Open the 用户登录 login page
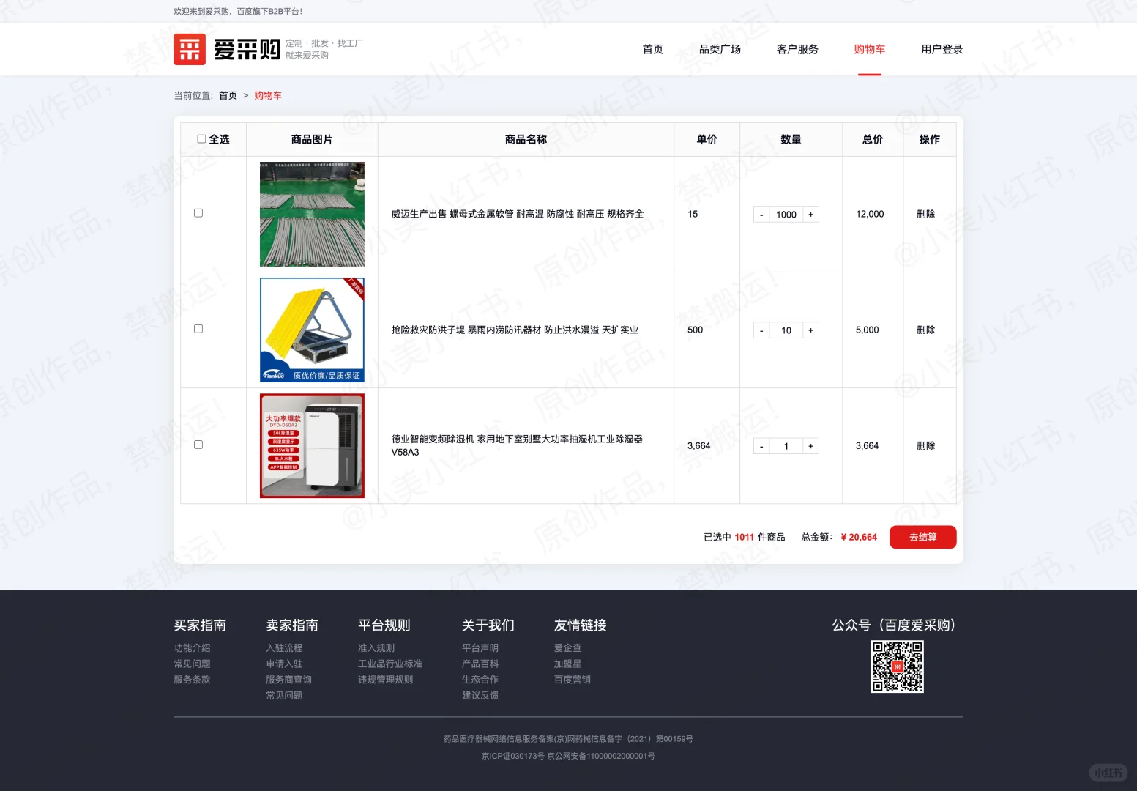1137x791 pixels. click(x=942, y=49)
